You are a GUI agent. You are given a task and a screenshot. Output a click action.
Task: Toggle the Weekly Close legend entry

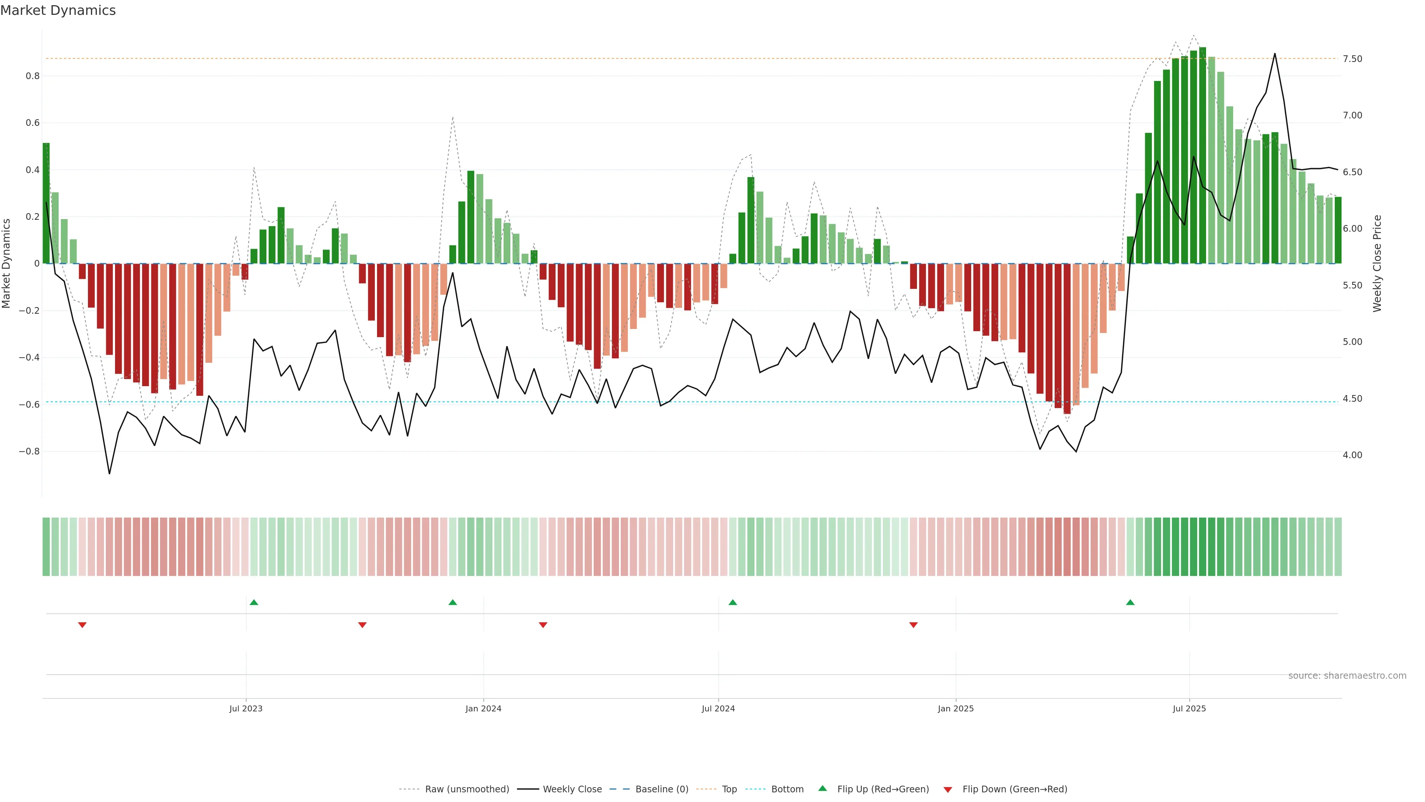tap(572, 789)
